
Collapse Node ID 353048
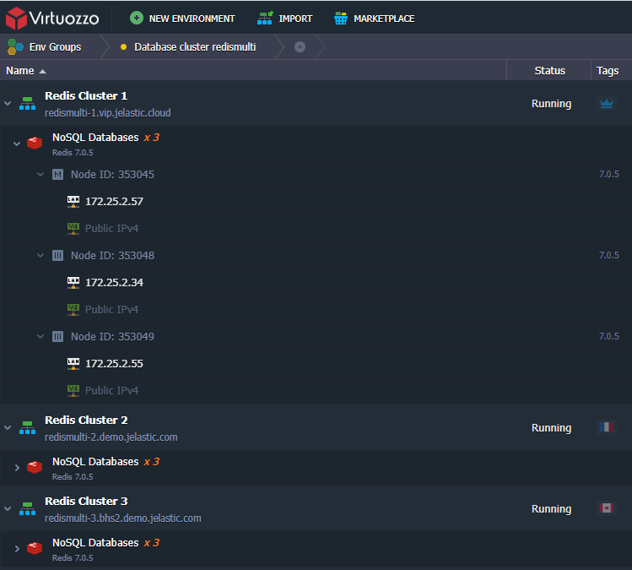(x=41, y=256)
